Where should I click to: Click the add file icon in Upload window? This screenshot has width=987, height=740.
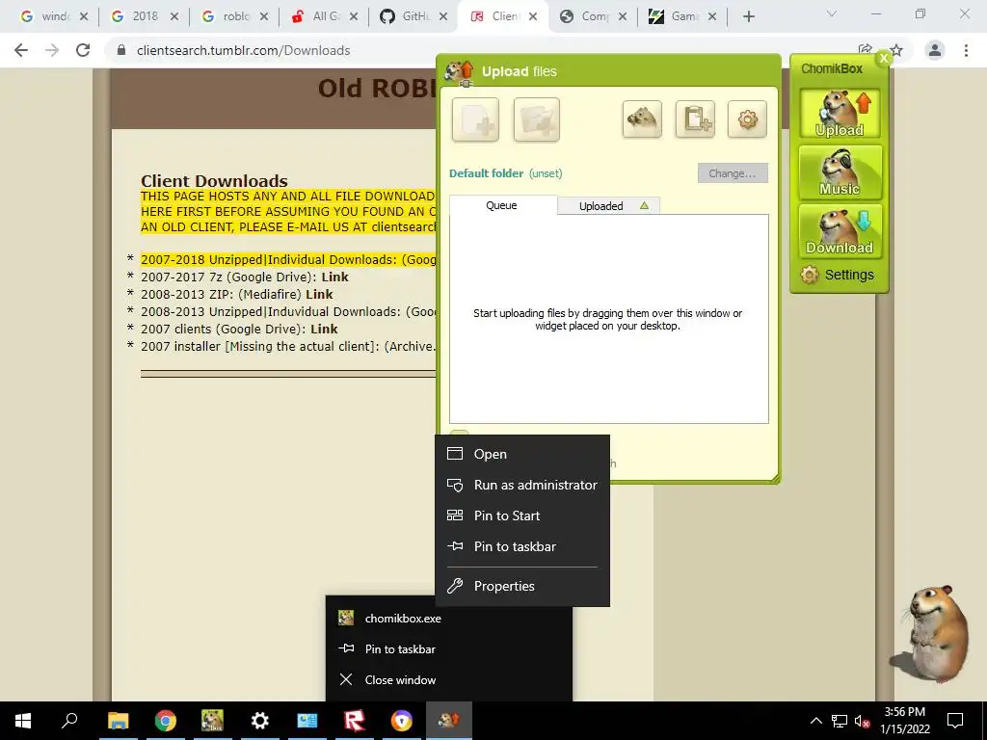[x=475, y=119]
